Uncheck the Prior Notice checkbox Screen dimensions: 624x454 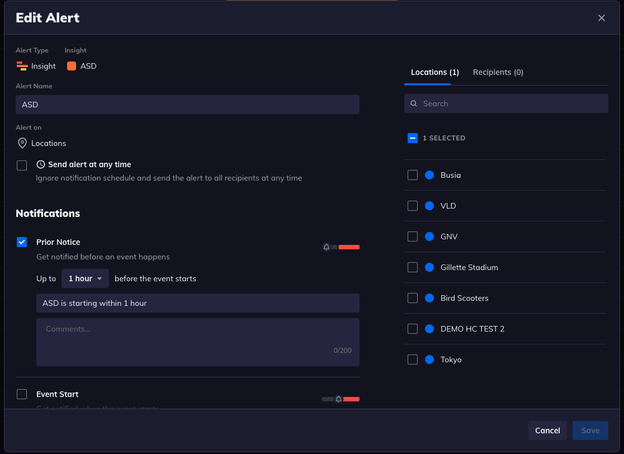click(22, 242)
